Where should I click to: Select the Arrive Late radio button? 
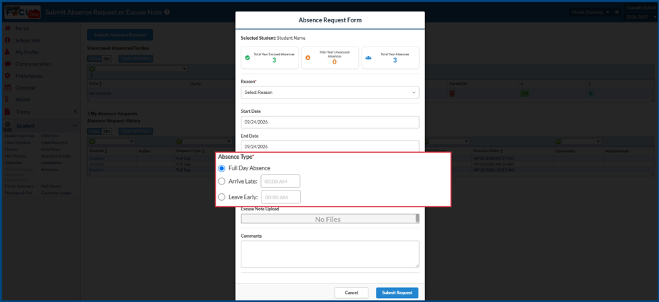(222, 181)
